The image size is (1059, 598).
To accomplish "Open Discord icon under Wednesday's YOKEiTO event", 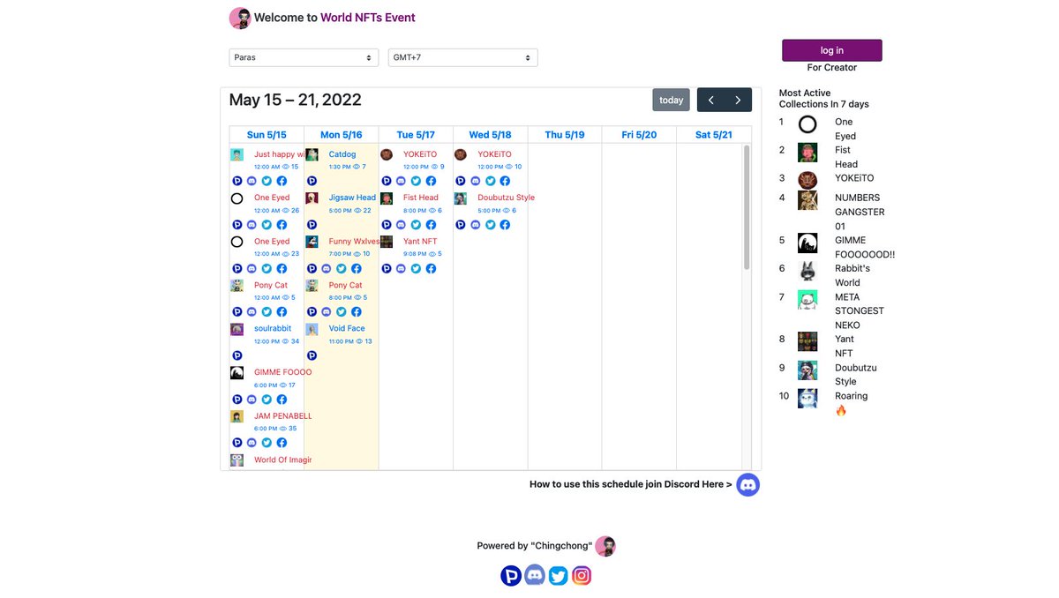I will click(x=476, y=181).
